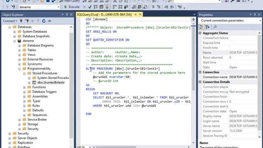Screen dimensions: 263x148
Task: Switch to Results to File mode
Action: click(x=145, y=7)
